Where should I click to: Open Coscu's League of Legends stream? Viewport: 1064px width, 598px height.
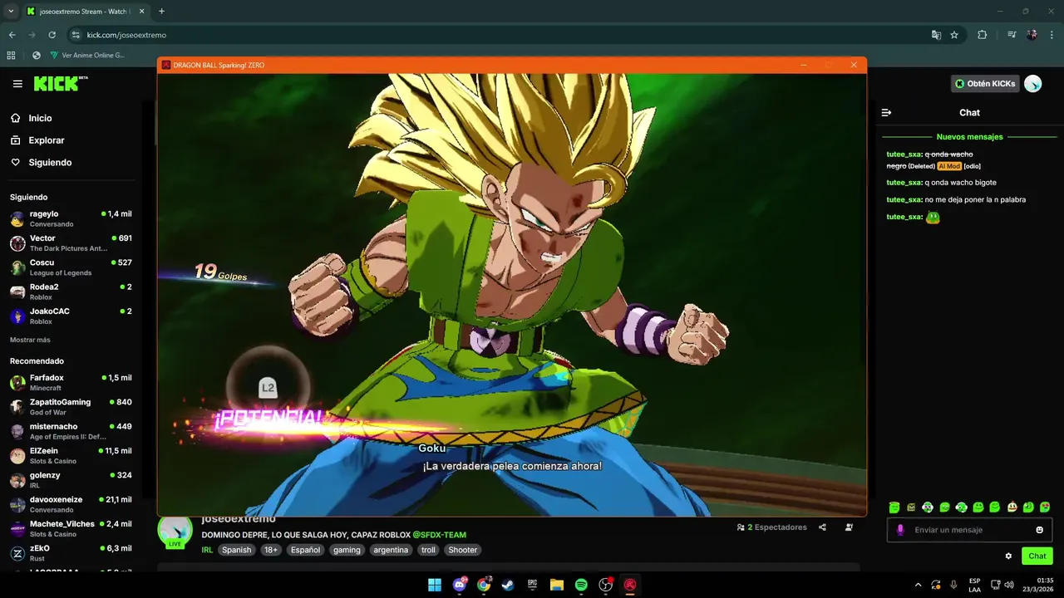coord(71,267)
